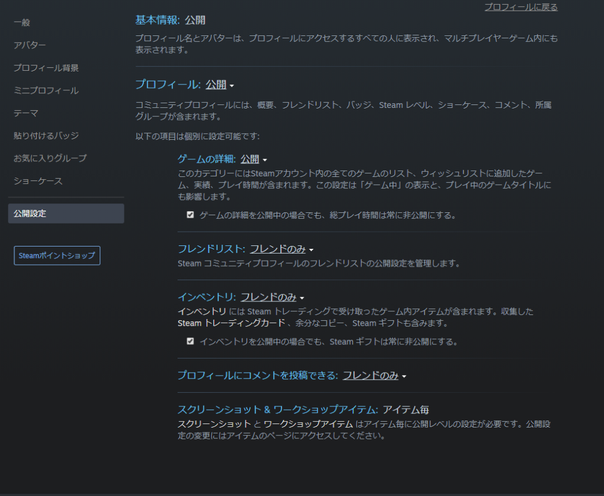Open the プロフィール visibility dropdown
The image size is (604, 496).
coord(219,85)
